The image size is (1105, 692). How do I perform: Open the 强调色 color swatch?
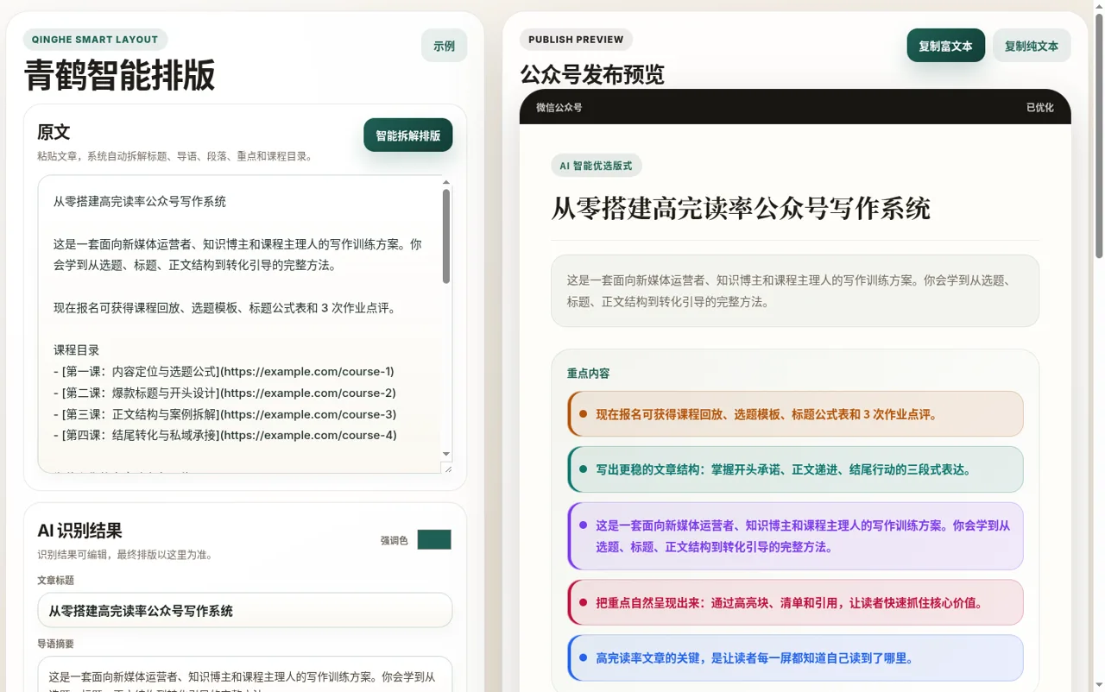[x=434, y=540]
